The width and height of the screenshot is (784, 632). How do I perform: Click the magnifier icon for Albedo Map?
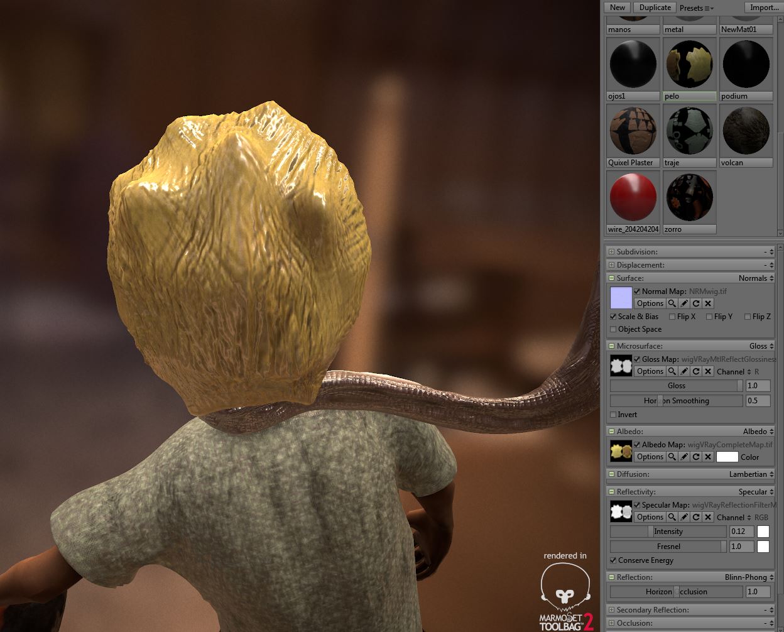click(x=672, y=457)
